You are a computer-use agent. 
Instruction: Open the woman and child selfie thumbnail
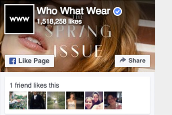click(x=94, y=100)
